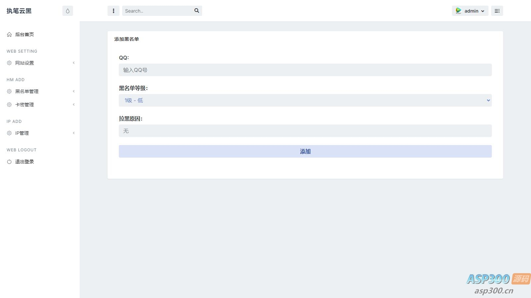
Task: Expand the 黑名单管理 submenu chevron
Action: click(x=74, y=91)
